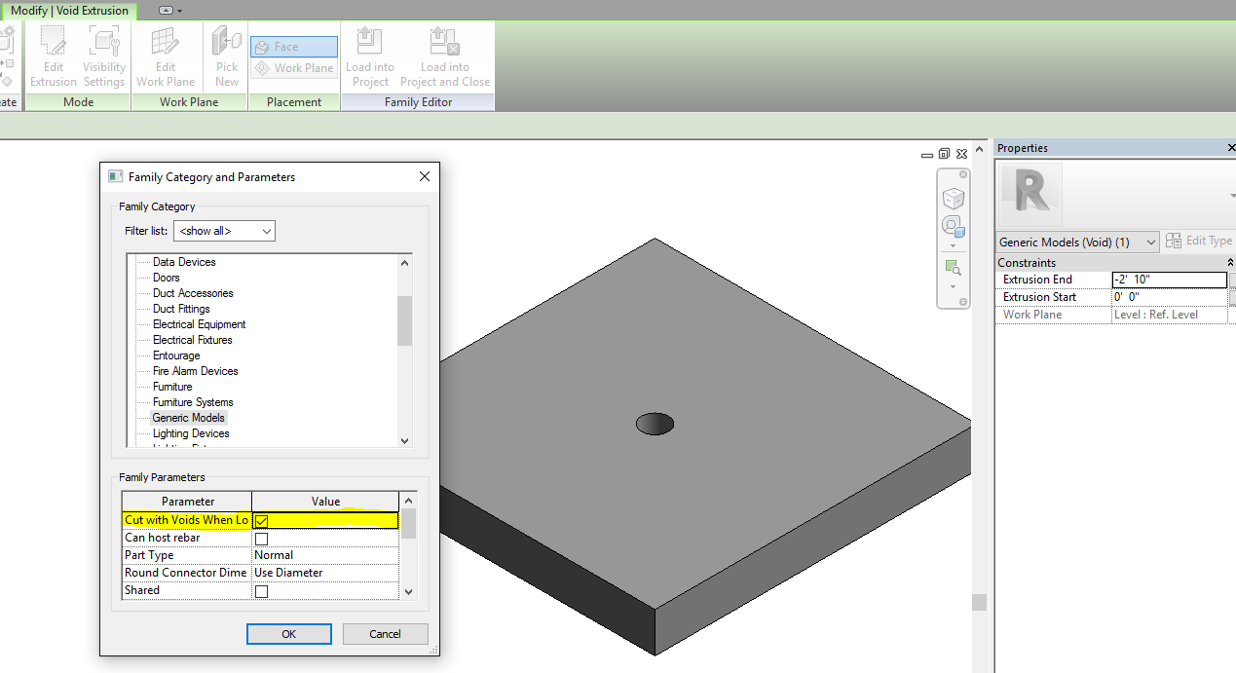
Task: Check the Shared family parameter
Action: [260, 590]
